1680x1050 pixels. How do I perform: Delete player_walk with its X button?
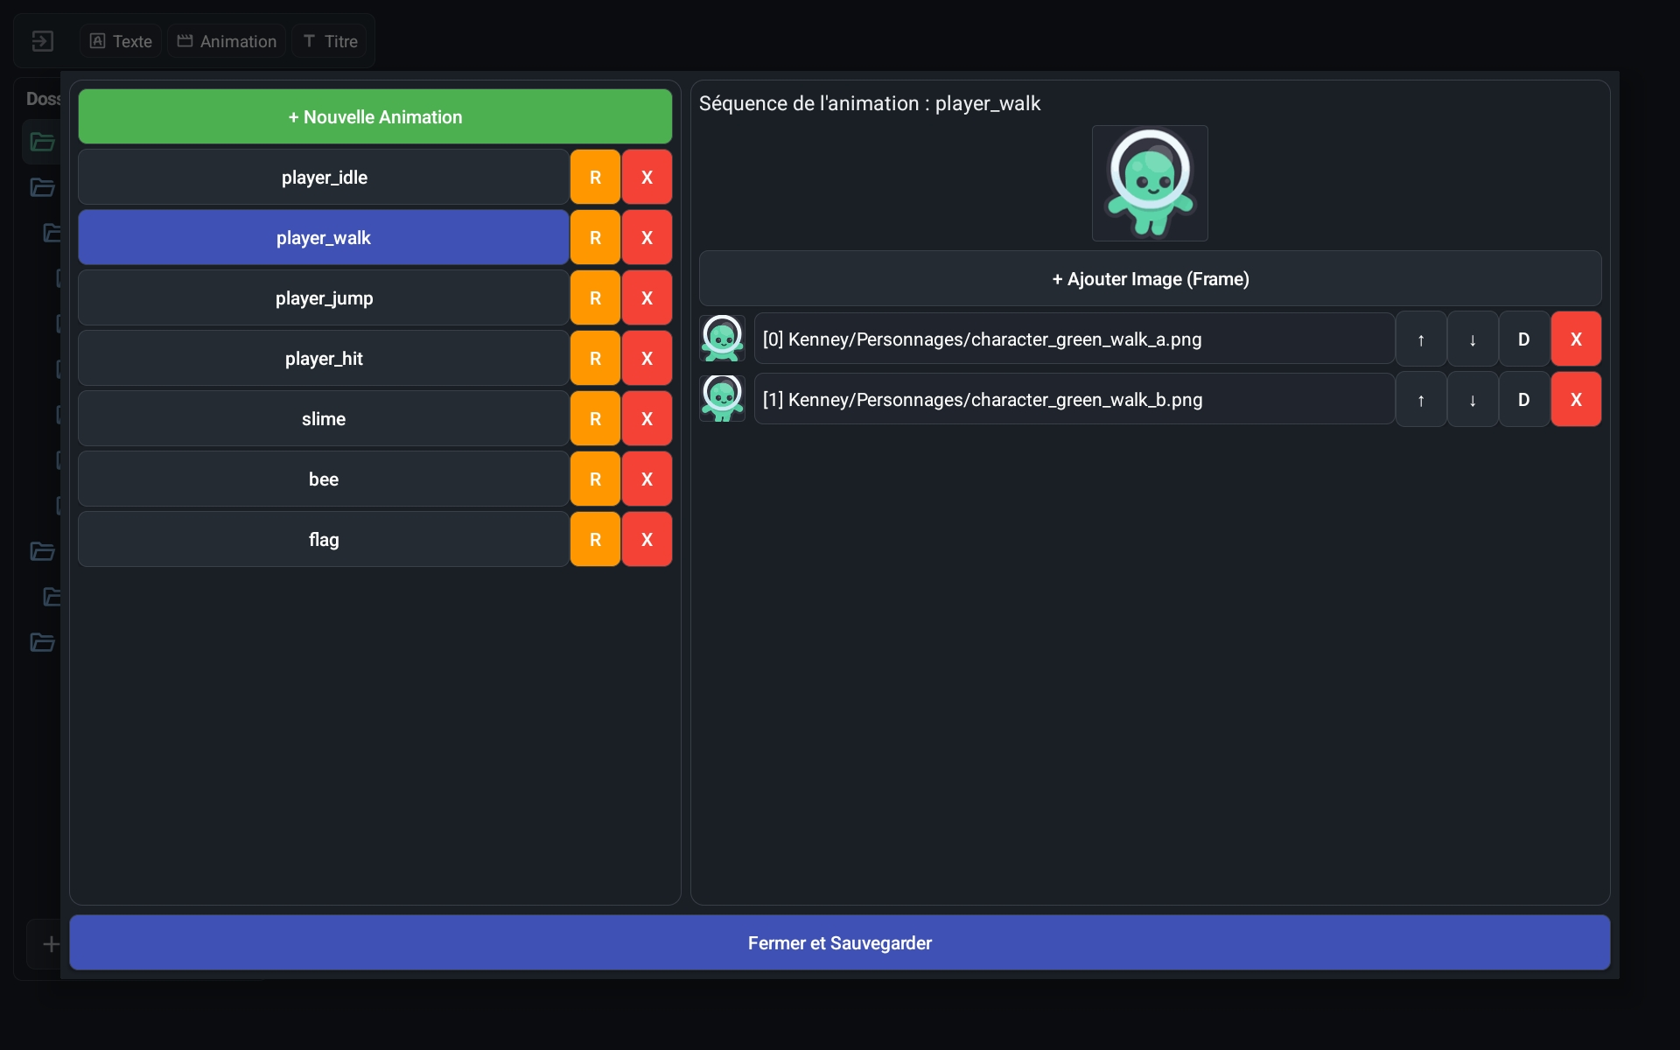pyautogui.click(x=647, y=237)
